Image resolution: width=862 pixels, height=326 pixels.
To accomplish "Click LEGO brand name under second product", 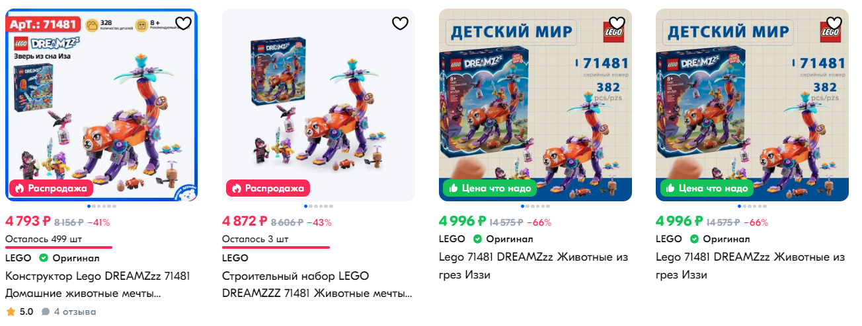I will [x=235, y=258].
